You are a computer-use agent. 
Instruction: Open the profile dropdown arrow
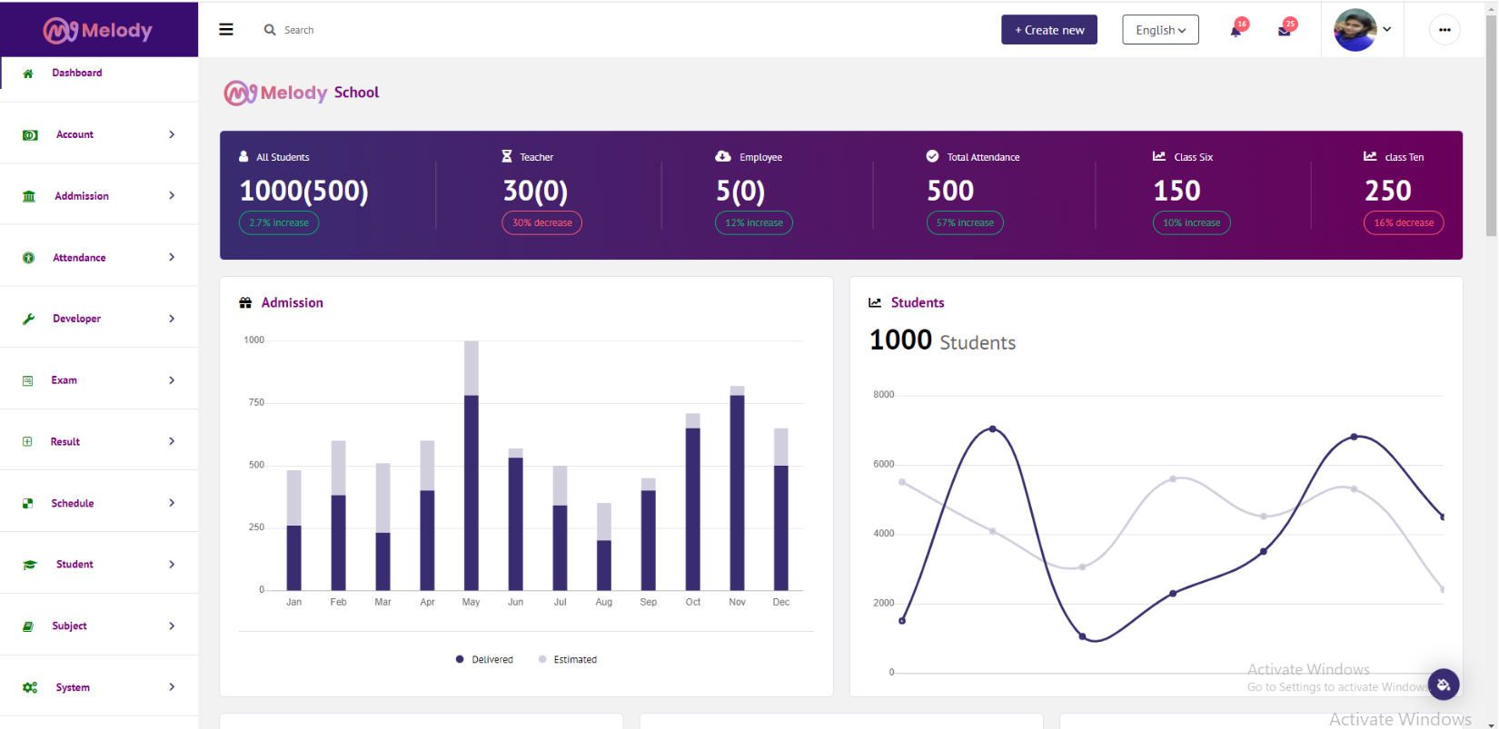coord(1387,30)
